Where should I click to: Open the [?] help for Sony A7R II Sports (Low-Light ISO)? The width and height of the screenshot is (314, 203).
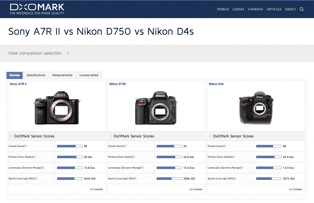tap(35, 179)
